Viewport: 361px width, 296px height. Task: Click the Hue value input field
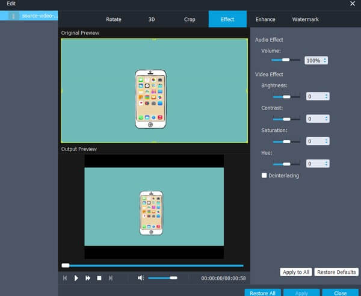[315, 164]
